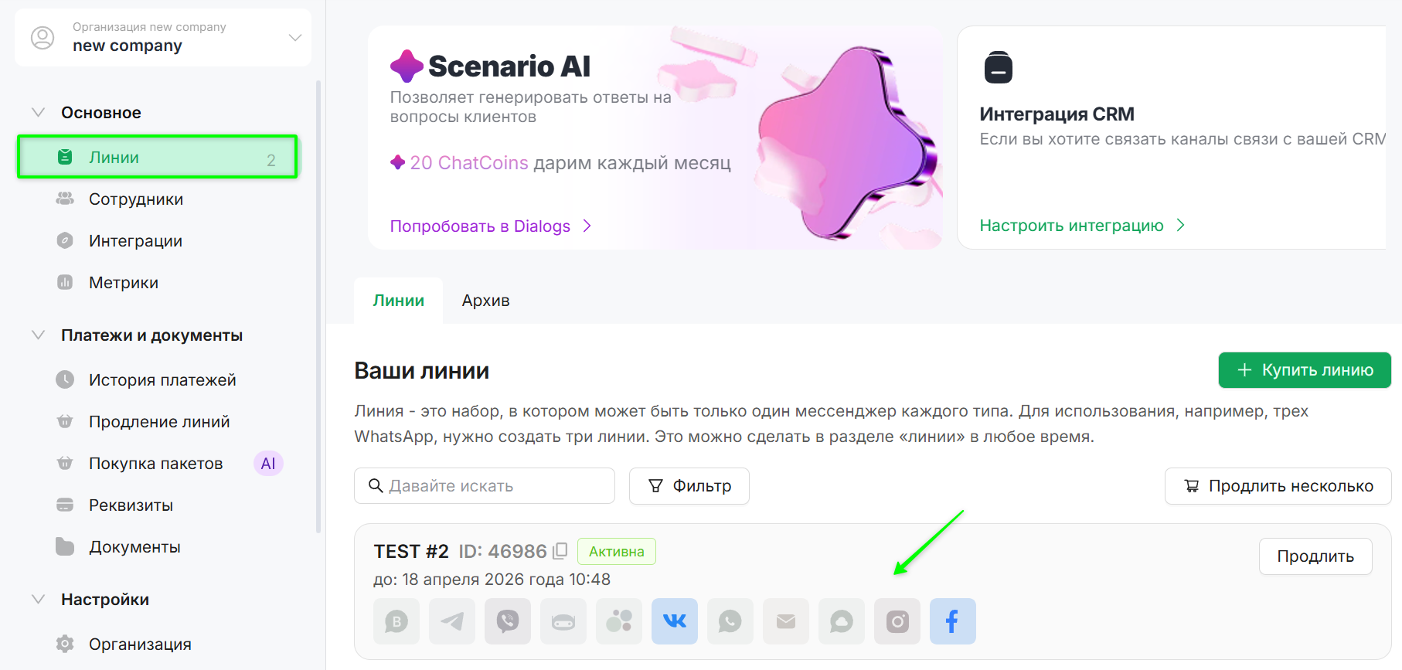Click the WhatsApp Business icon
The height and width of the screenshot is (670, 1402).
pos(396,621)
